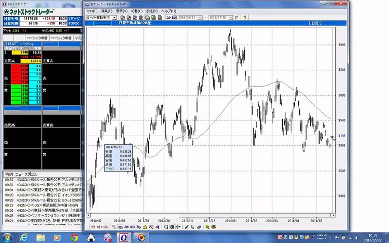Viewport: 389px width, 243px height.
Task: Select the eraser tool
Action: [199, 227]
